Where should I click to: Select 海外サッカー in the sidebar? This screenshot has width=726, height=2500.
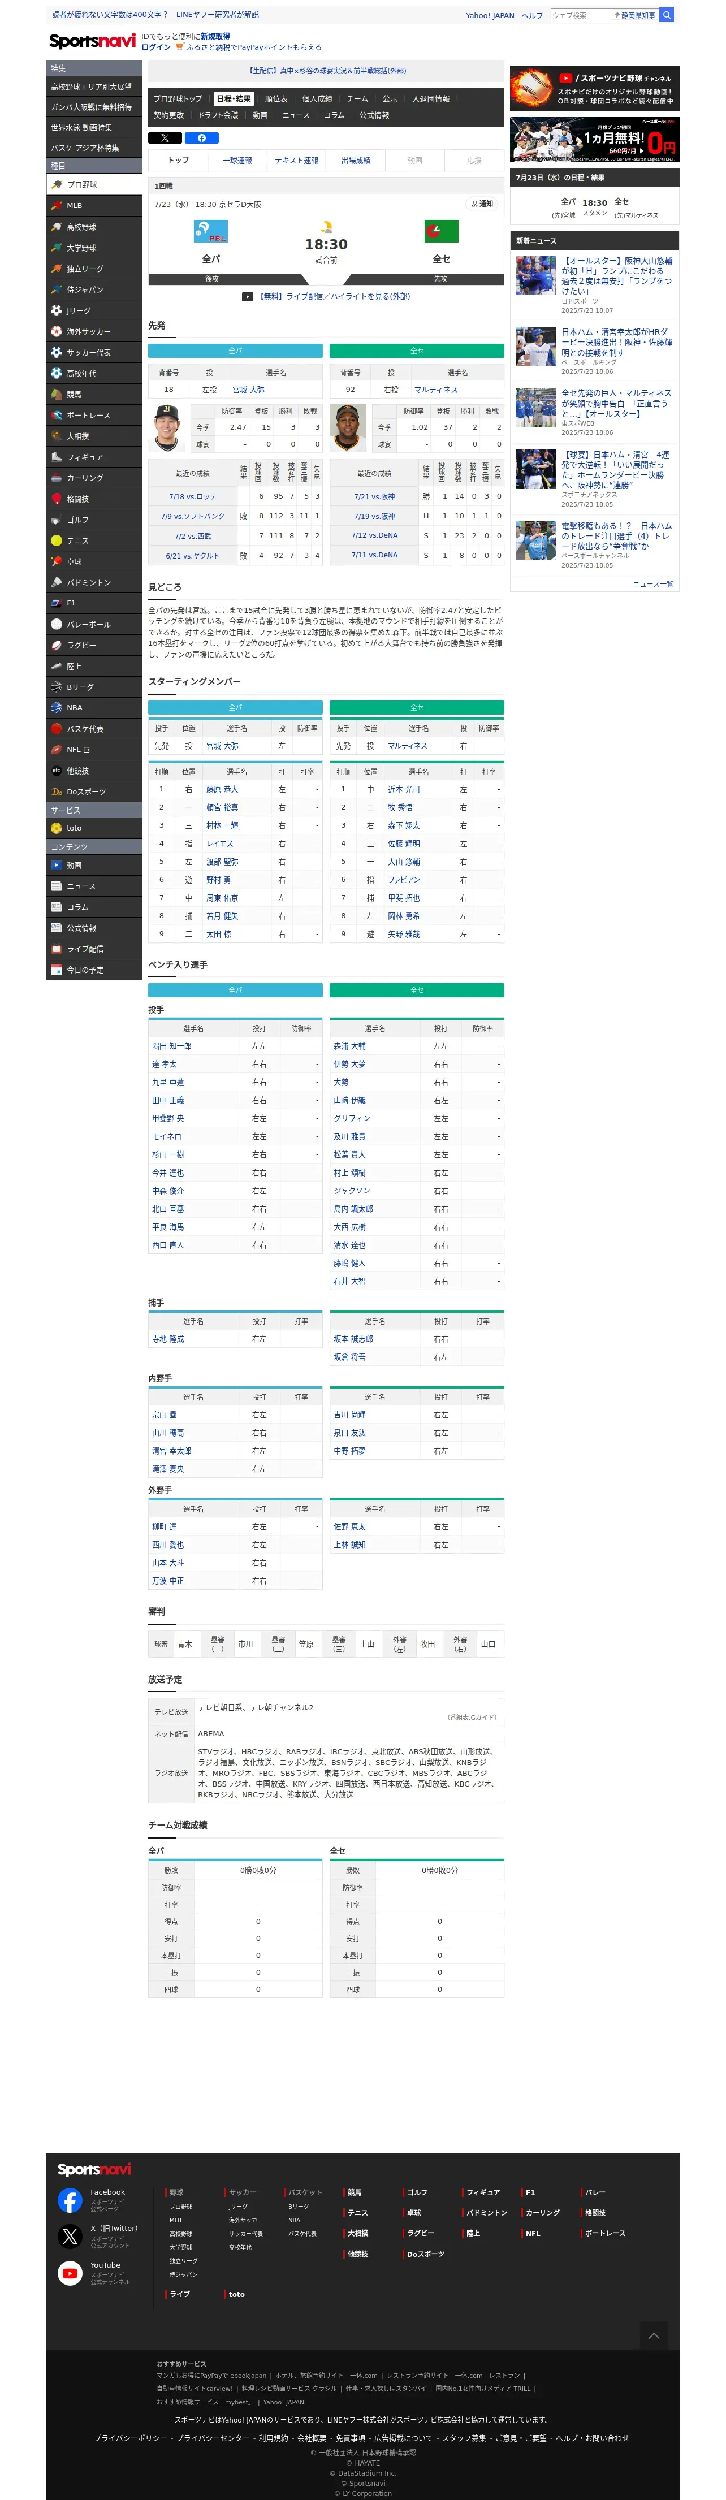[x=94, y=332]
